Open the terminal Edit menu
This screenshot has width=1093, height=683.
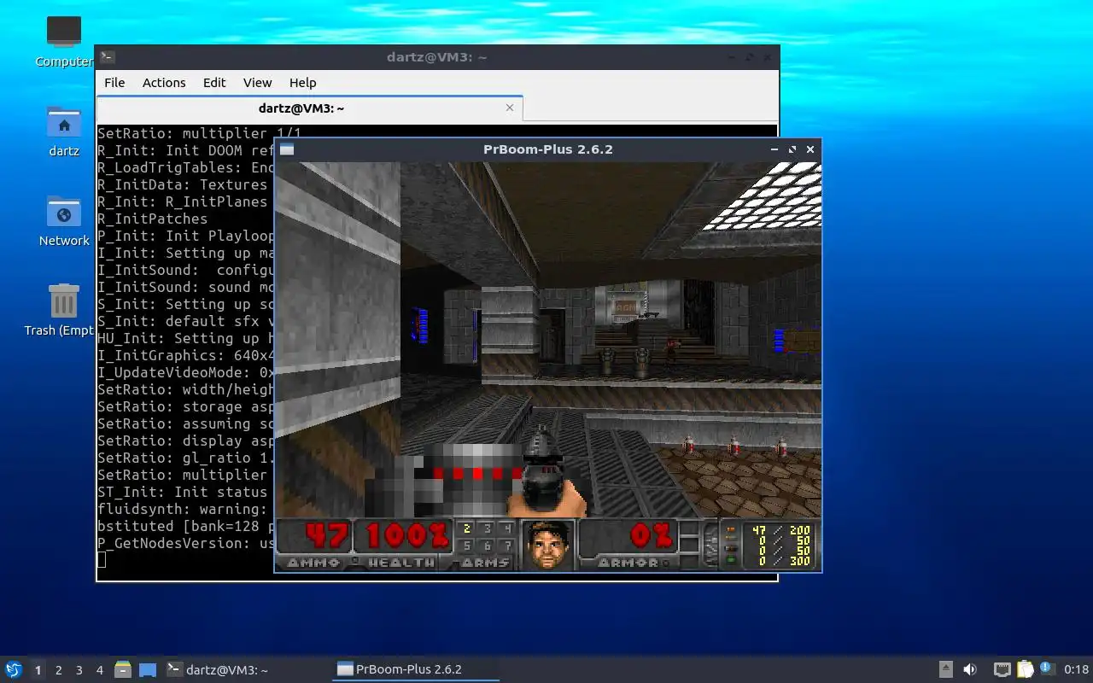click(214, 83)
